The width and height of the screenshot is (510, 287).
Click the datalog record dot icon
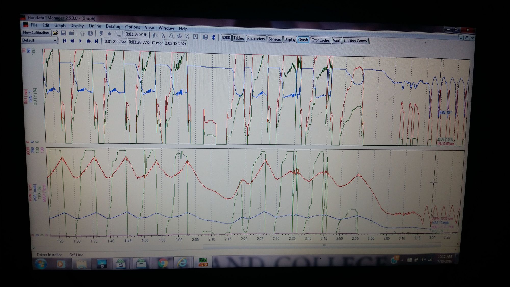point(109,34)
